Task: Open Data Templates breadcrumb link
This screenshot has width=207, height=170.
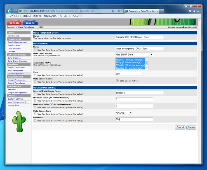Action: pyautogui.click(x=26, y=27)
